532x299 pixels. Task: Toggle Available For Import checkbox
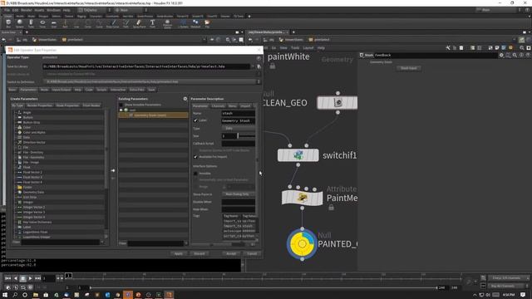[x=195, y=157]
